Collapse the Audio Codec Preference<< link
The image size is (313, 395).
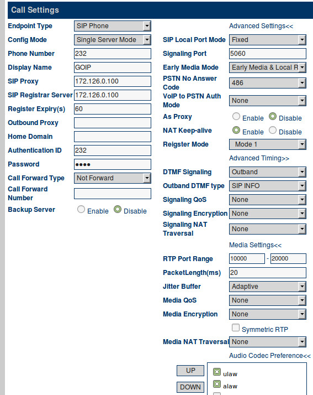coord(270,356)
